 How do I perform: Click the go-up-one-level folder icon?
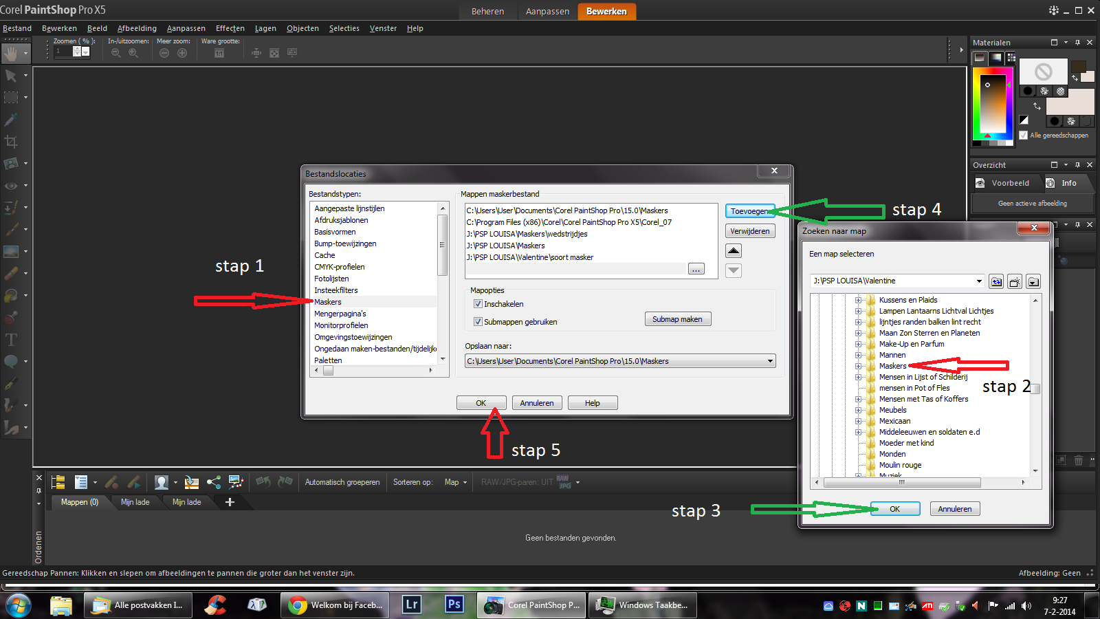[996, 281]
